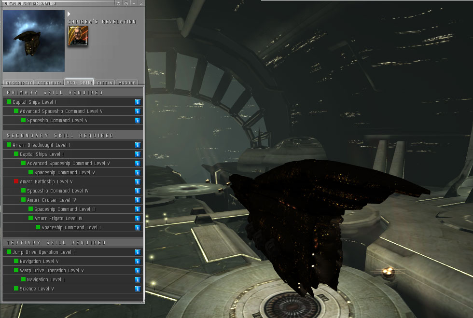Image resolution: width=473 pixels, height=318 pixels.
Task: Click the Spaceship Command Level IV row
Action: pyautogui.click(x=73, y=191)
